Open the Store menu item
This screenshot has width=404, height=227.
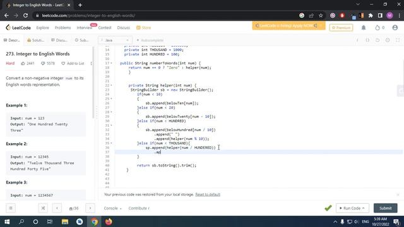143,28
